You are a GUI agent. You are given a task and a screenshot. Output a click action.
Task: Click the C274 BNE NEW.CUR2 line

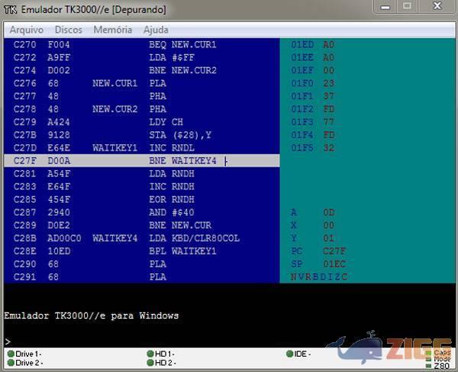142,70
